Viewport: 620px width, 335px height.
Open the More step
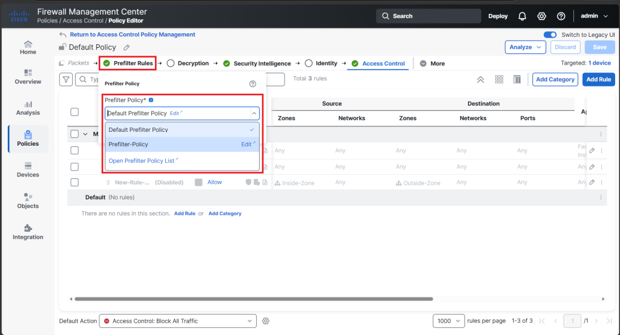(x=432, y=63)
